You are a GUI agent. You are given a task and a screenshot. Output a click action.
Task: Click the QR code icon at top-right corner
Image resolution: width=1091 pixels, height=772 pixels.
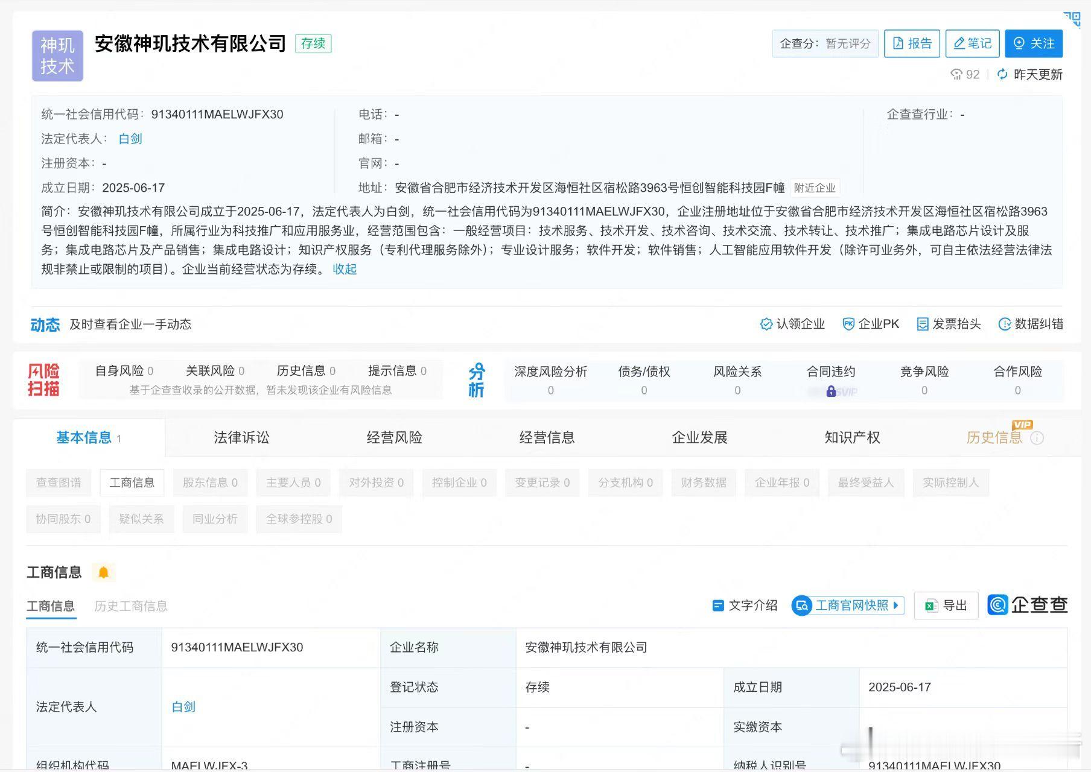point(1072,18)
